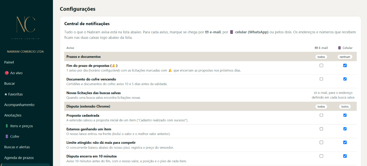Uncheck Celular for Proposta cadastrada
Viewport: 367px width, 166px height.
tap(345, 115)
